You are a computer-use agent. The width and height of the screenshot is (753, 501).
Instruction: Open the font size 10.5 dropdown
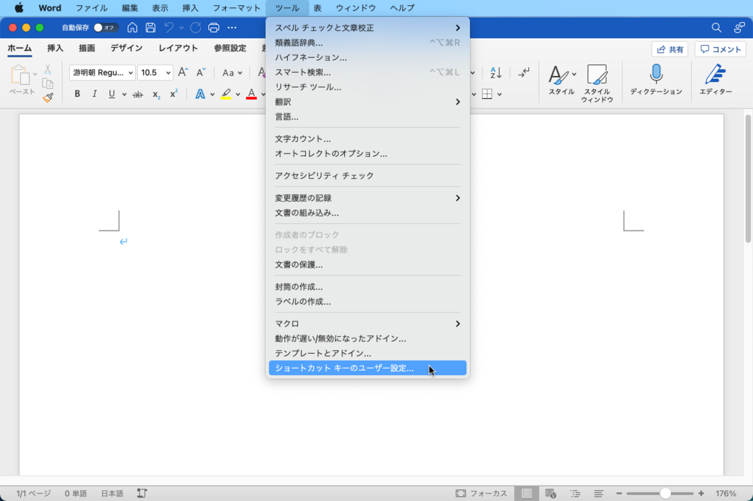[155, 73]
